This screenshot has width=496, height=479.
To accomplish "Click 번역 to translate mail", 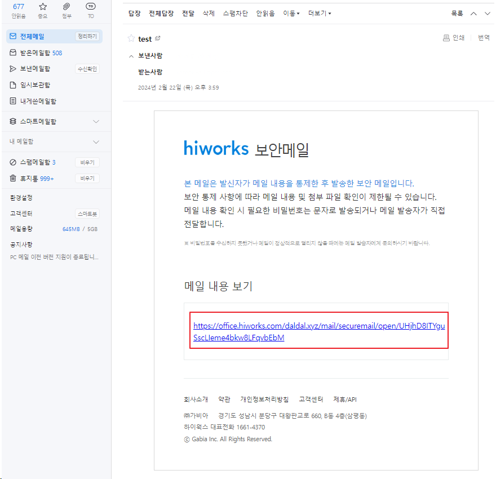I will click(x=484, y=38).
